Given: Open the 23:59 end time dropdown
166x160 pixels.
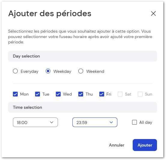Looking at the screenshot, I should [95, 122].
